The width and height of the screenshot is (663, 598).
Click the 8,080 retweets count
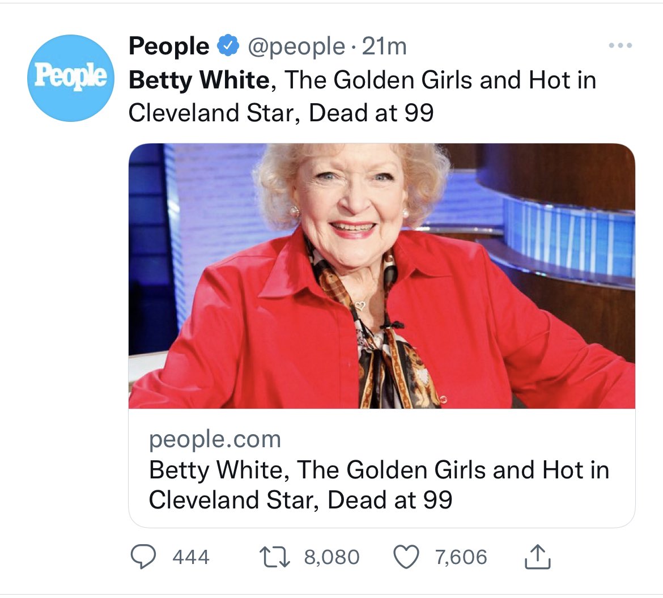[x=331, y=557]
